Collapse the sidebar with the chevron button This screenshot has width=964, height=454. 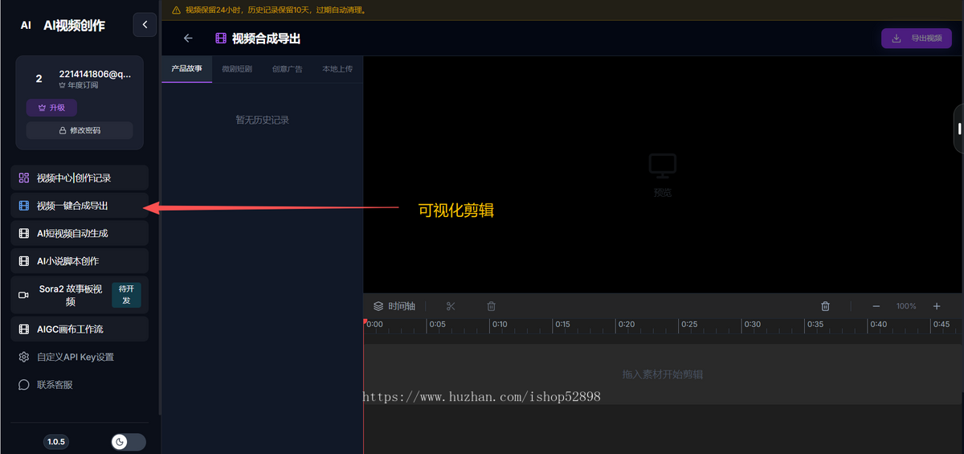point(145,25)
